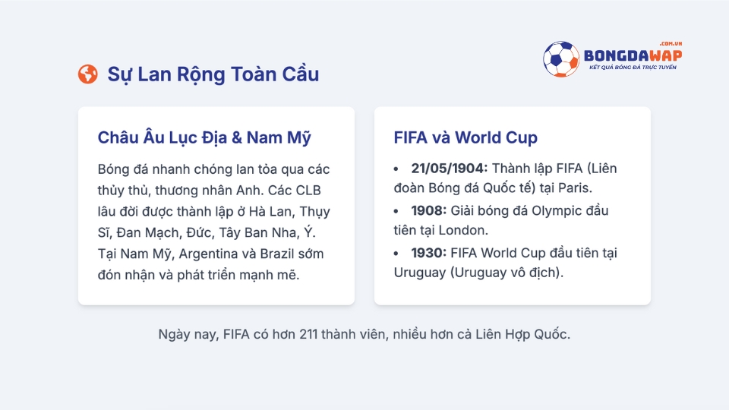
Task: Click the 'Kết quả bóng đá trực tuyến' tagline
Action: click(x=633, y=68)
